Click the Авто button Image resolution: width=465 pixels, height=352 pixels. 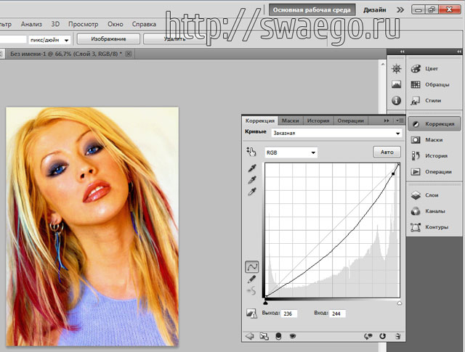click(x=387, y=152)
